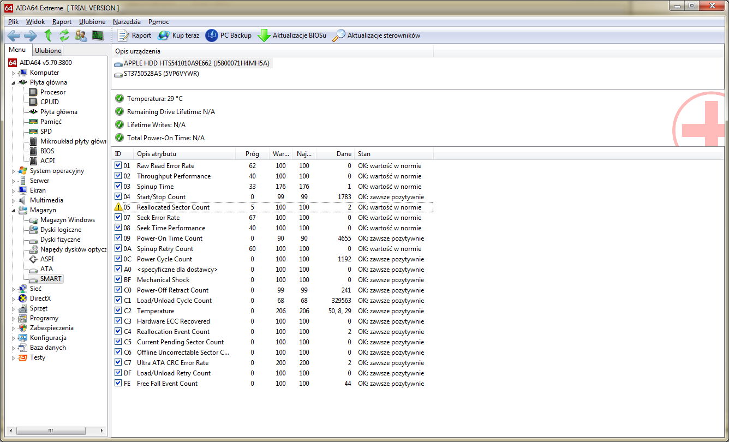729x442 pixels.
Task: Click the sidebar horizontal scrollbar thumb
Action: pos(51,432)
